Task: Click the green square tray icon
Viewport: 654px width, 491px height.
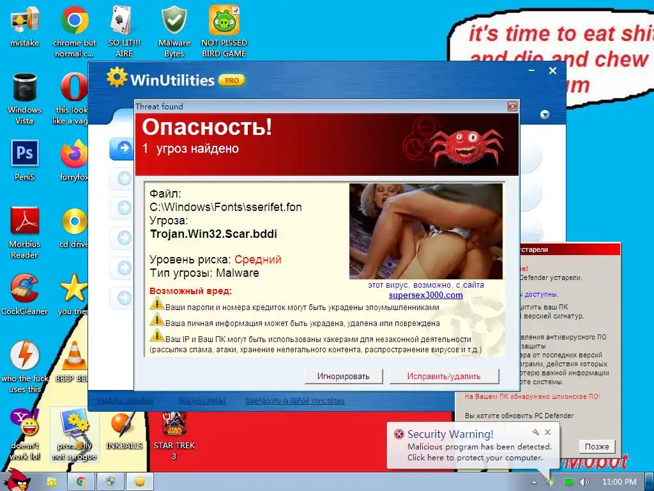Action: pyautogui.click(x=569, y=482)
